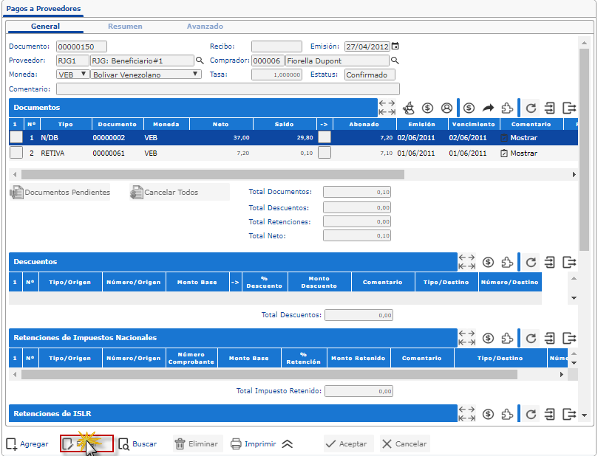The image size is (598, 456).
Task: Check the checkbox for row 1 N/DB
Action: (16, 137)
